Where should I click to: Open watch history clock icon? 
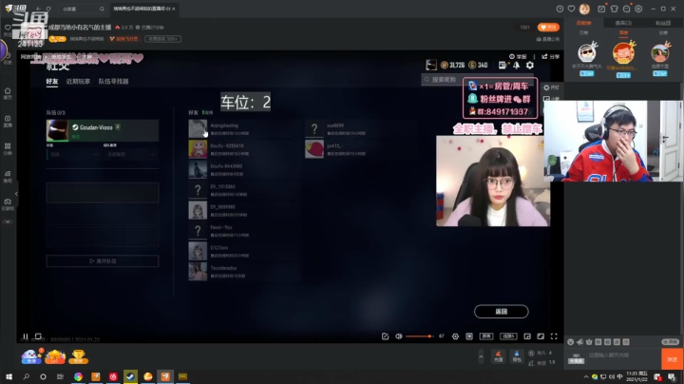[560, 9]
